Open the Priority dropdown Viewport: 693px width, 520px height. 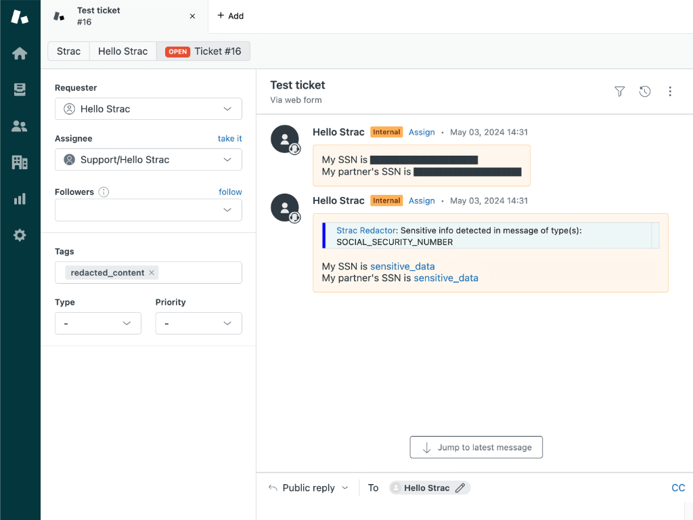pos(198,324)
